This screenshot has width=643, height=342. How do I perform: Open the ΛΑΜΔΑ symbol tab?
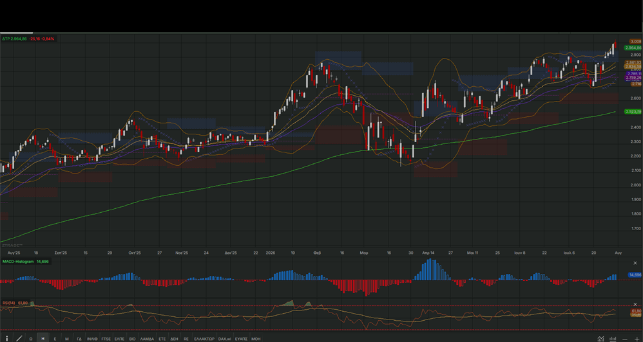click(147, 339)
